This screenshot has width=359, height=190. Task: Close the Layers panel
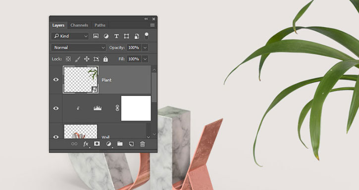click(154, 19)
